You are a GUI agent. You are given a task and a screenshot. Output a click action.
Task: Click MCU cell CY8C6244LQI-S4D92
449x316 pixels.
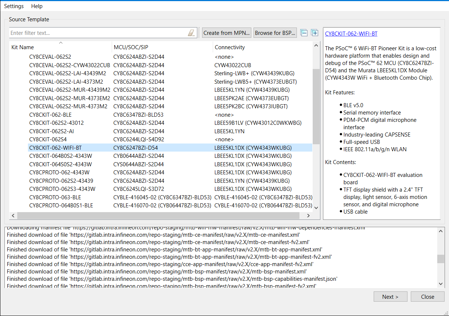click(139, 139)
